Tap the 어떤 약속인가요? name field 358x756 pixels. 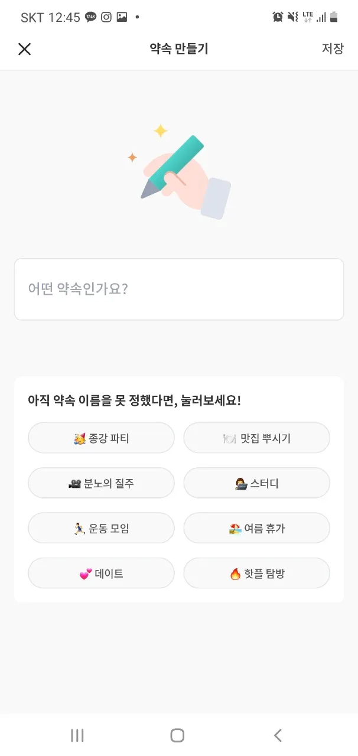(x=179, y=289)
